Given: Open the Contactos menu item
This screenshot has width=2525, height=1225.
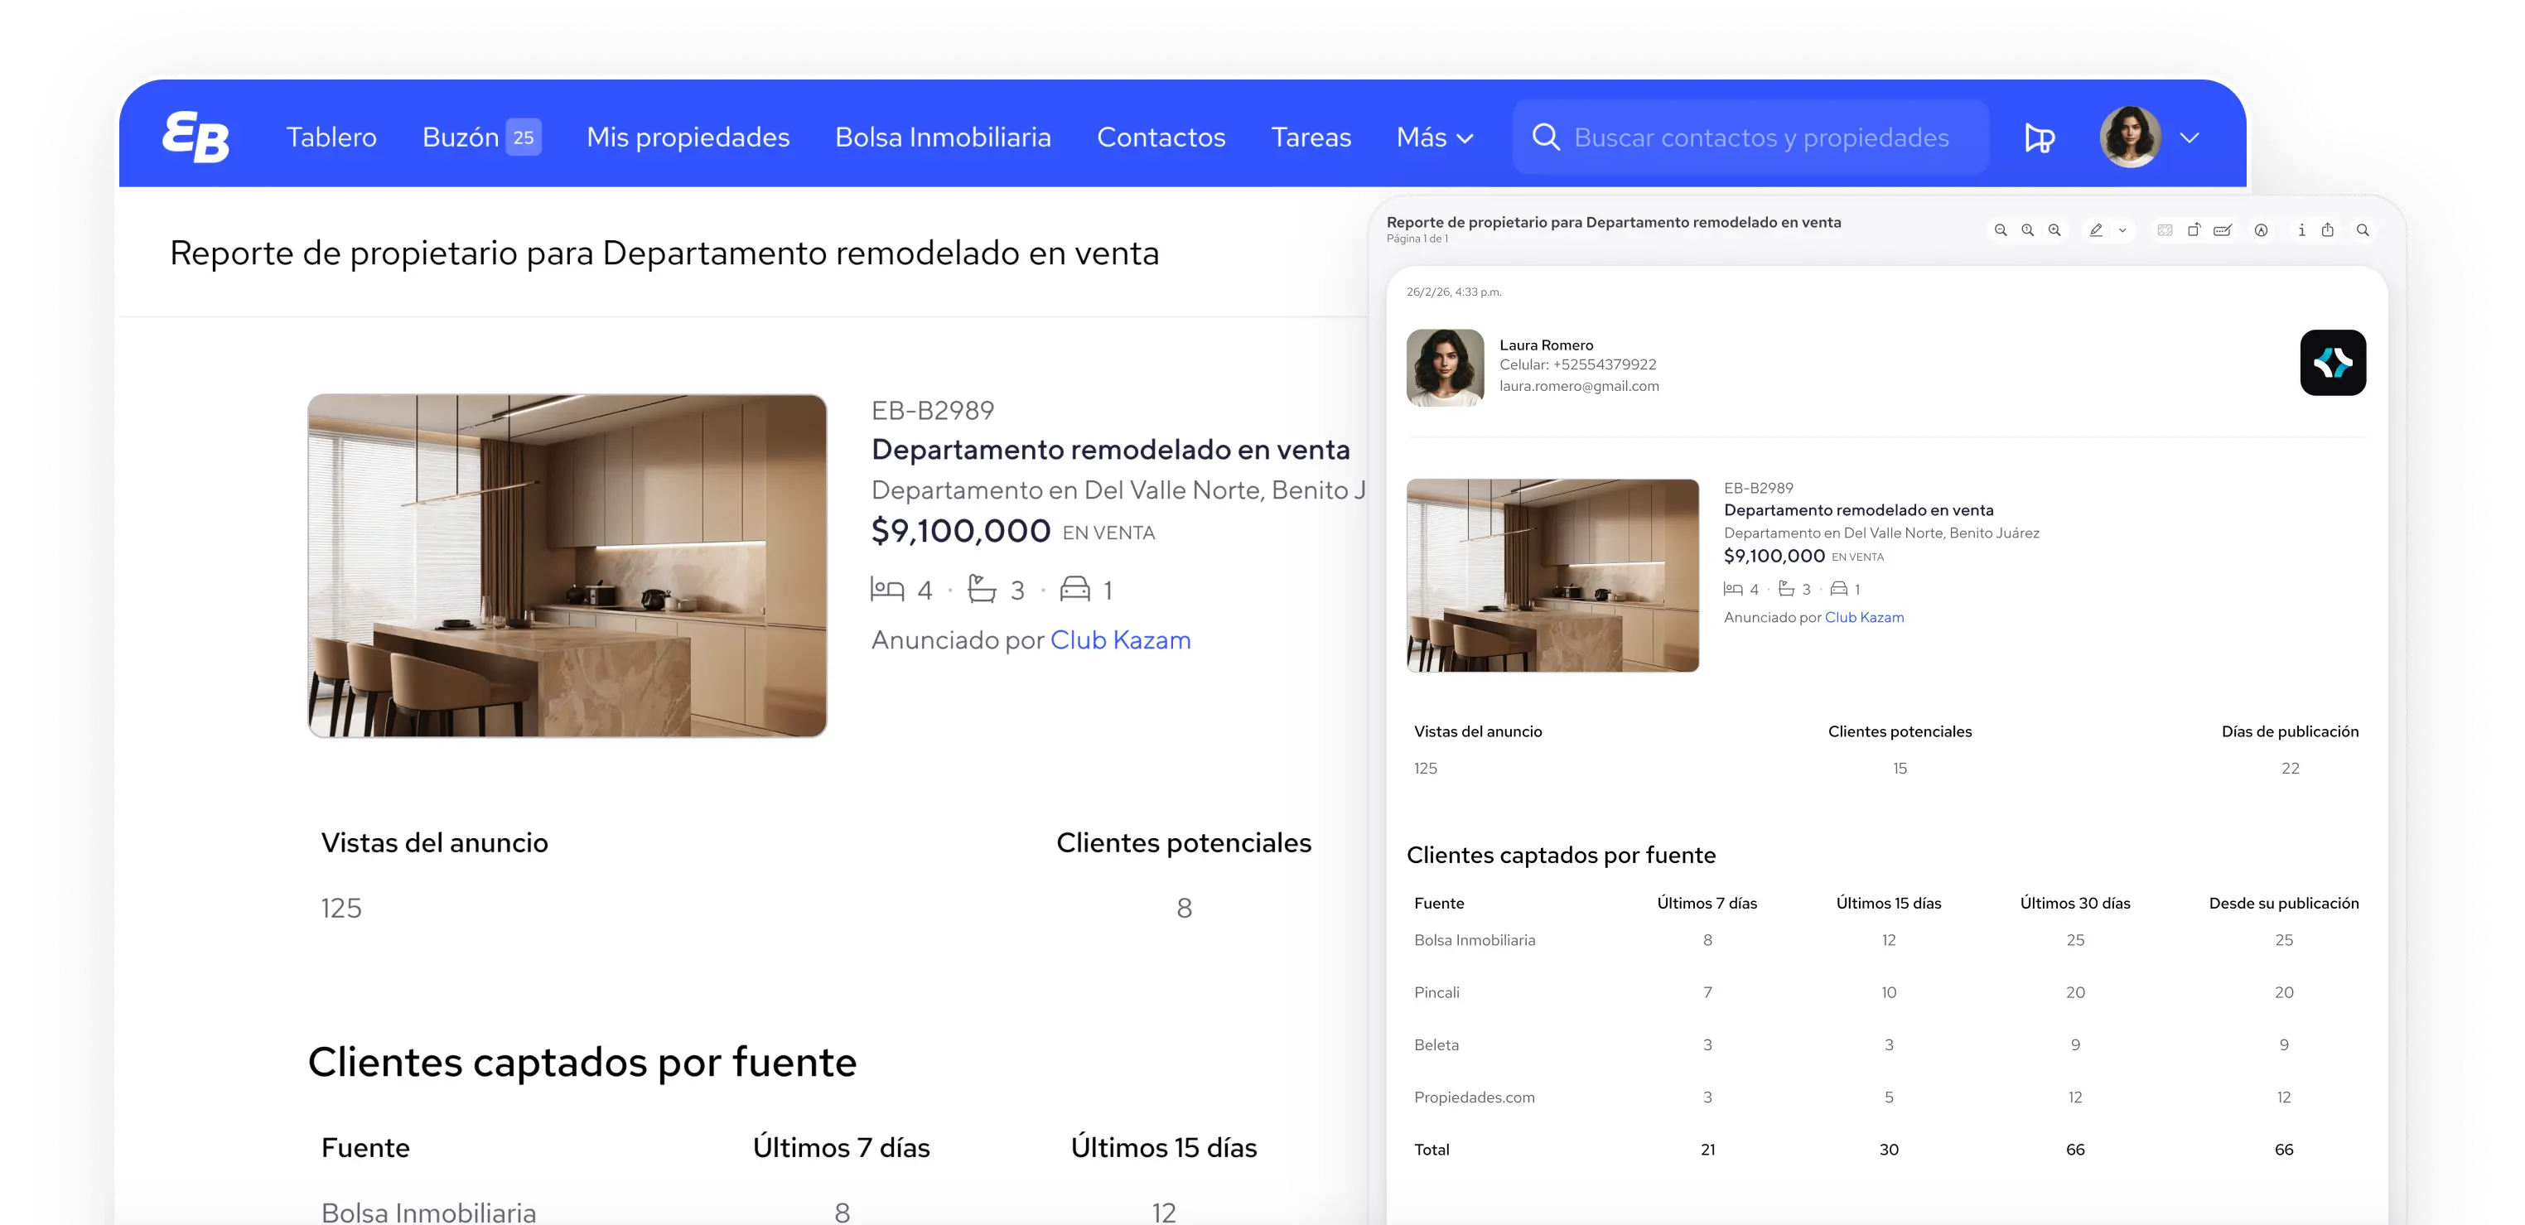Looking at the screenshot, I should [x=1161, y=137].
